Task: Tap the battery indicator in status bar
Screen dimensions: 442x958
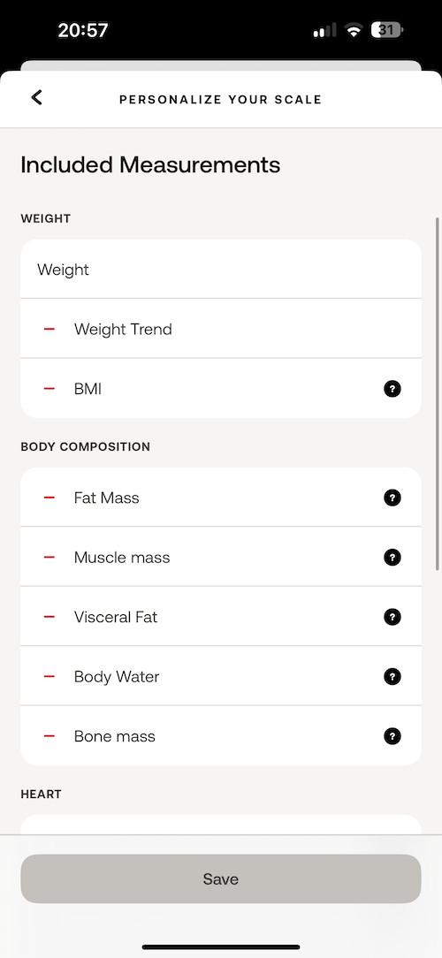Action: click(x=387, y=30)
